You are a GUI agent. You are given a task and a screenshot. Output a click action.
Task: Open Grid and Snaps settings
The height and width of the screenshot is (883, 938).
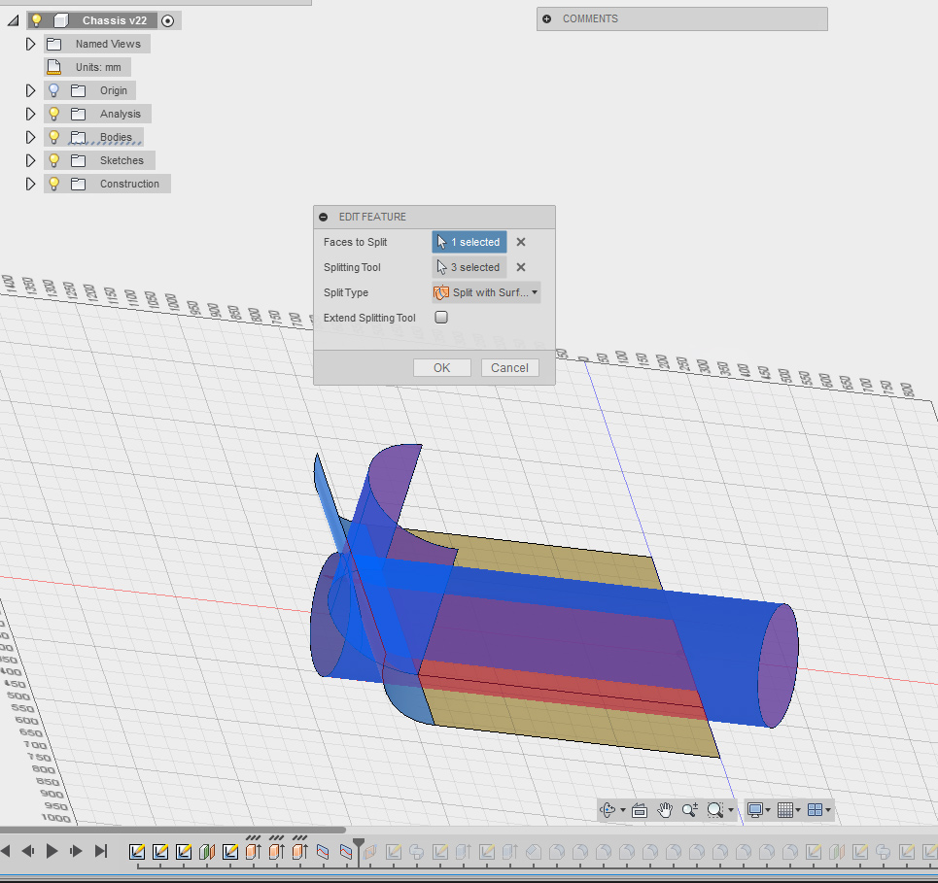[x=786, y=809]
